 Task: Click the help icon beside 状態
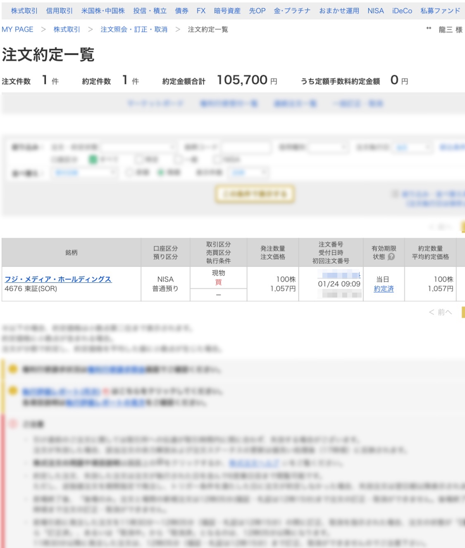click(391, 257)
